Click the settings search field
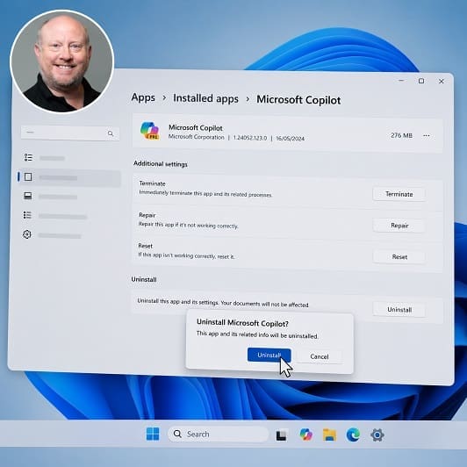This screenshot has height=467, width=467. pos(70,133)
